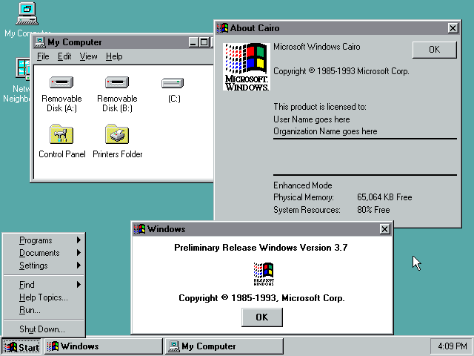Viewport: 474px width, 356px height.
Task: Click '80% Free' system resources value
Action: [373, 210]
